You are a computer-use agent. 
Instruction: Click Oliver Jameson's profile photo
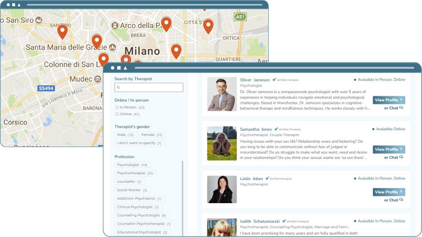(x=222, y=94)
